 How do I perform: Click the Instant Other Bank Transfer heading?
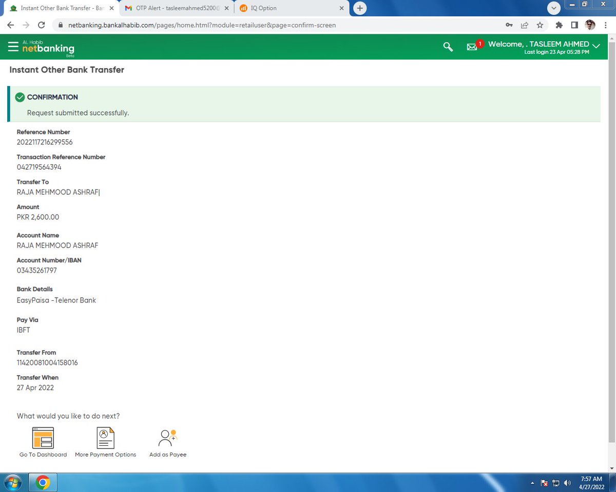point(67,70)
